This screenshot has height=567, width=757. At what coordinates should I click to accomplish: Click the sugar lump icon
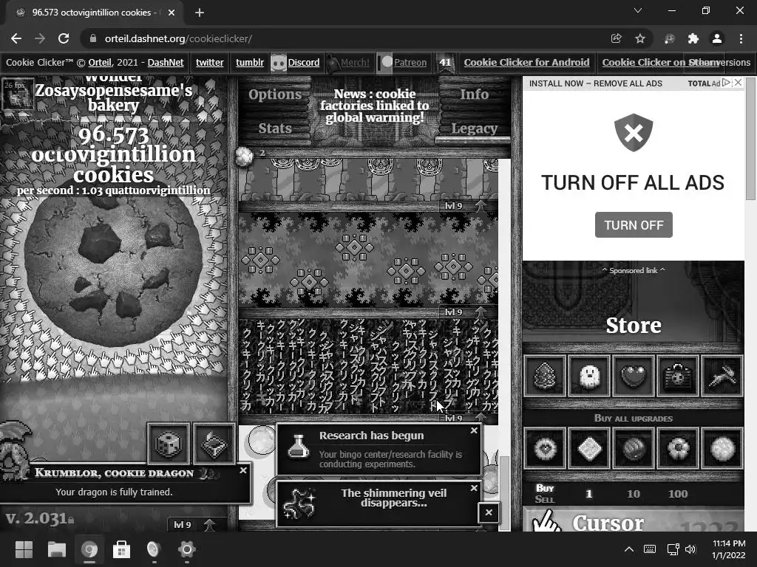pyautogui.click(x=244, y=156)
